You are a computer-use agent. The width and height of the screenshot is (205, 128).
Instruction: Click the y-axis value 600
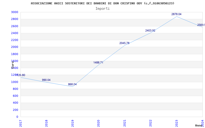coord(15,96)
